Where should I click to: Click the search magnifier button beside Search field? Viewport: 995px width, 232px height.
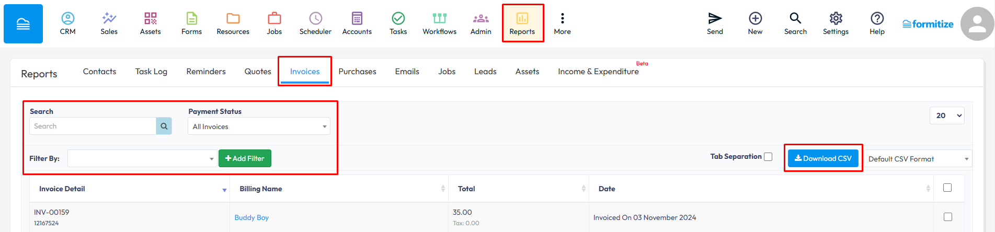[164, 126]
